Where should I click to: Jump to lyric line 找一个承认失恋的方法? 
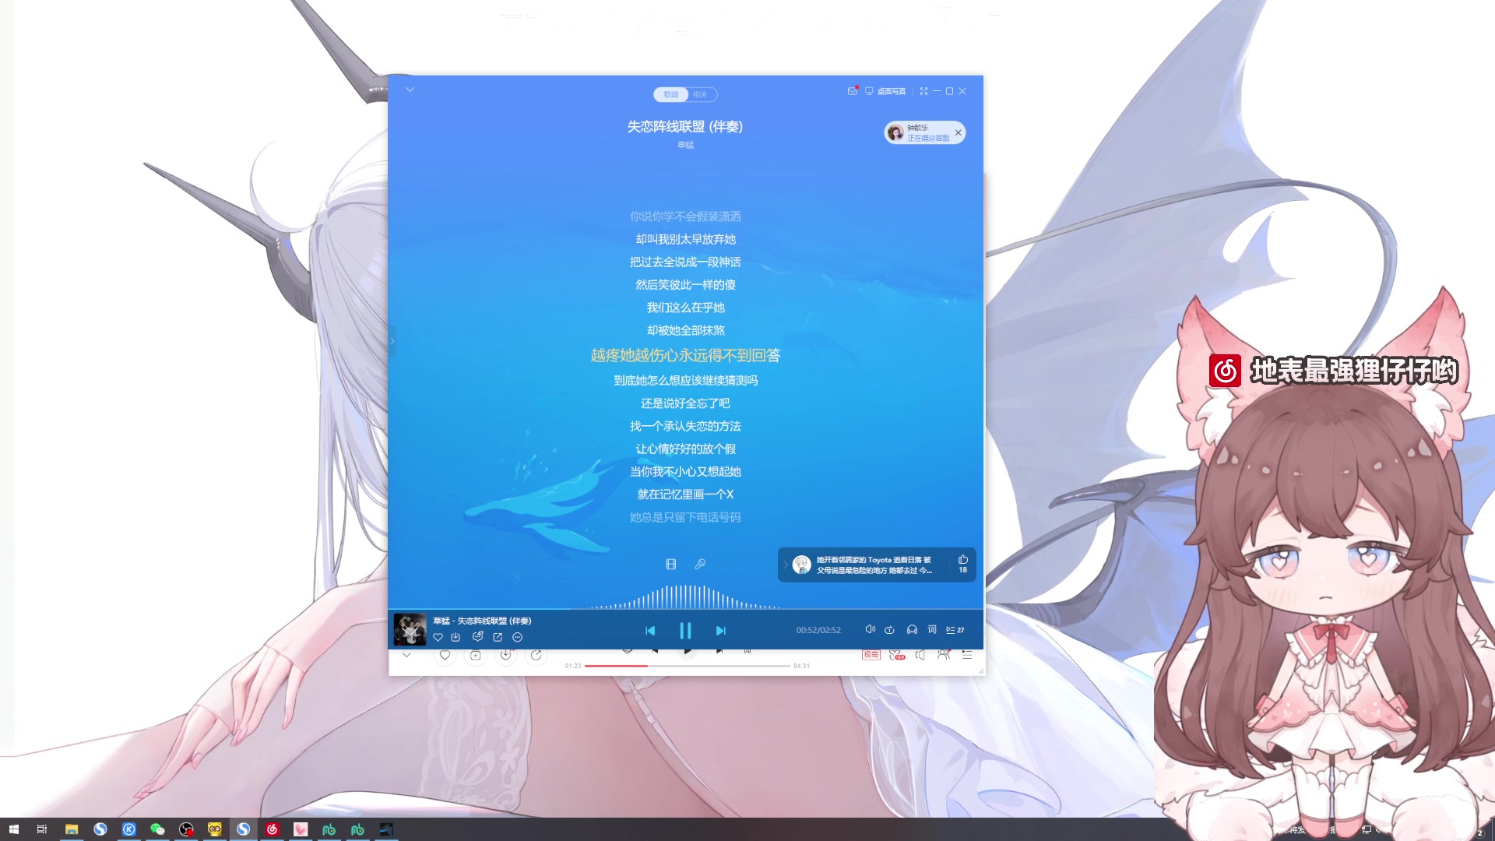coord(685,426)
